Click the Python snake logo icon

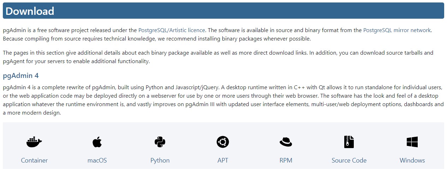coord(160,142)
